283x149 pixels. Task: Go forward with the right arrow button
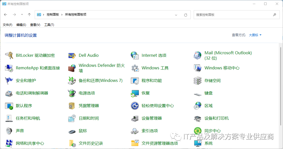[14, 15]
